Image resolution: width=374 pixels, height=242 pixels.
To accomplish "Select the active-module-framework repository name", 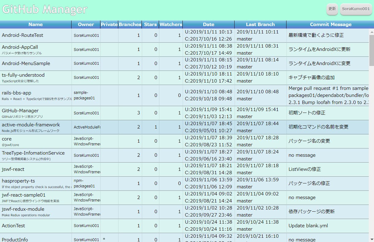I will [31, 125].
